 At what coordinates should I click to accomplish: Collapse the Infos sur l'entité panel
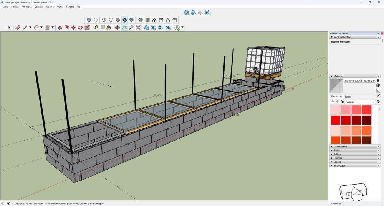tap(332, 37)
